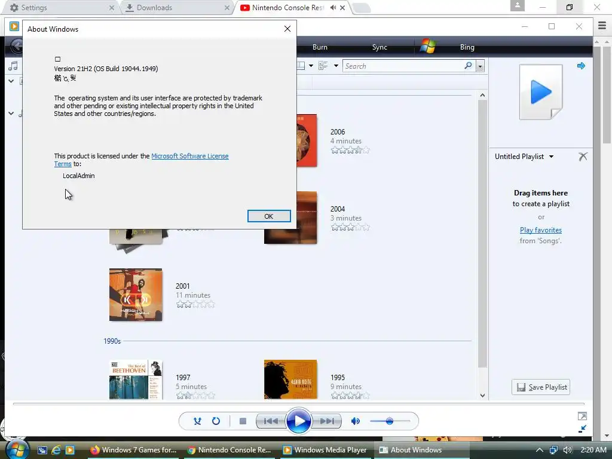Click Show Desktop quick launch icon
The image size is (612, 459).
pyautogui.click(x=42, y=451)
